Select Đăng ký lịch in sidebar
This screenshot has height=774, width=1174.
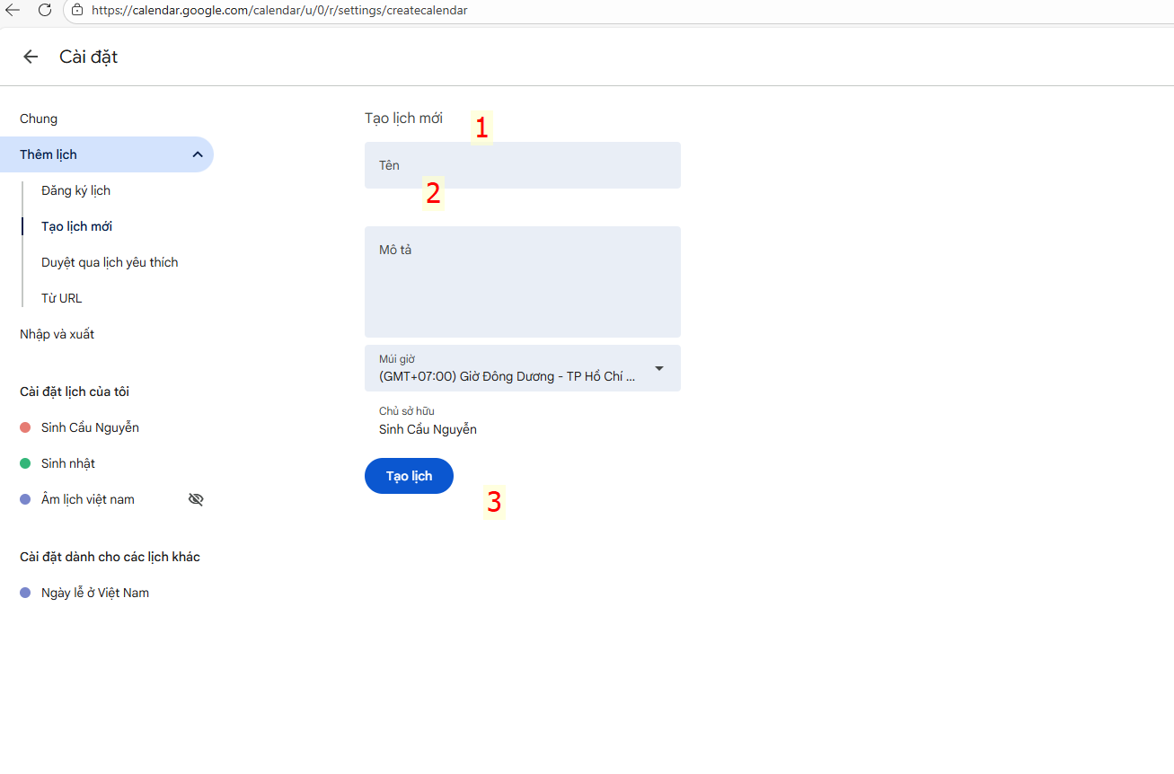(x=76, y=190)
